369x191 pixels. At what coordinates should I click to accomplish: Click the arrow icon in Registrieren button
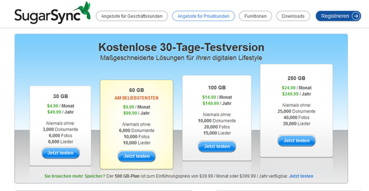(356, 16)
